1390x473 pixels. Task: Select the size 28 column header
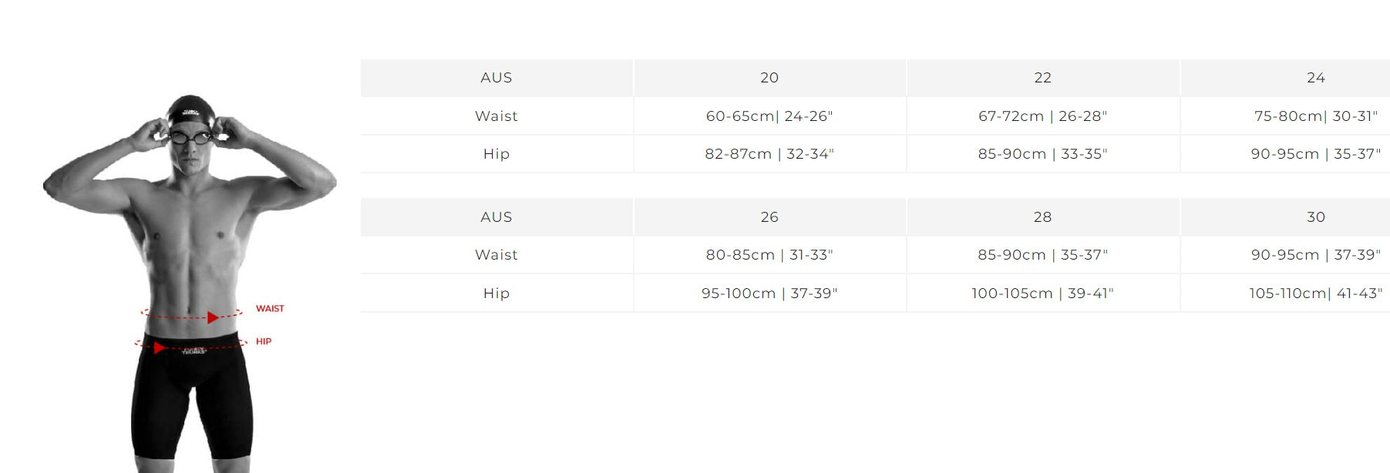tap(1042, 217)
